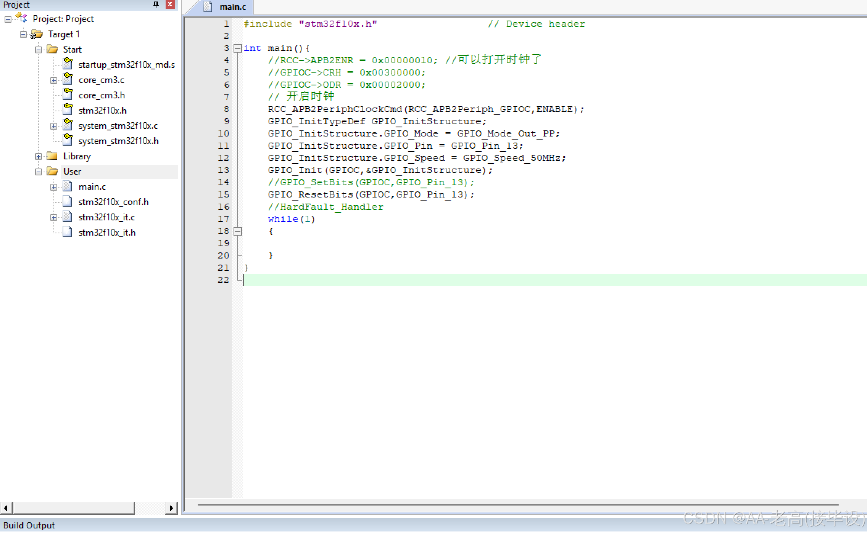867x533 pixels.
Task: Click the #include "stm32f10x.h" line
Action: pyautogui.click(x=310, y=24)
